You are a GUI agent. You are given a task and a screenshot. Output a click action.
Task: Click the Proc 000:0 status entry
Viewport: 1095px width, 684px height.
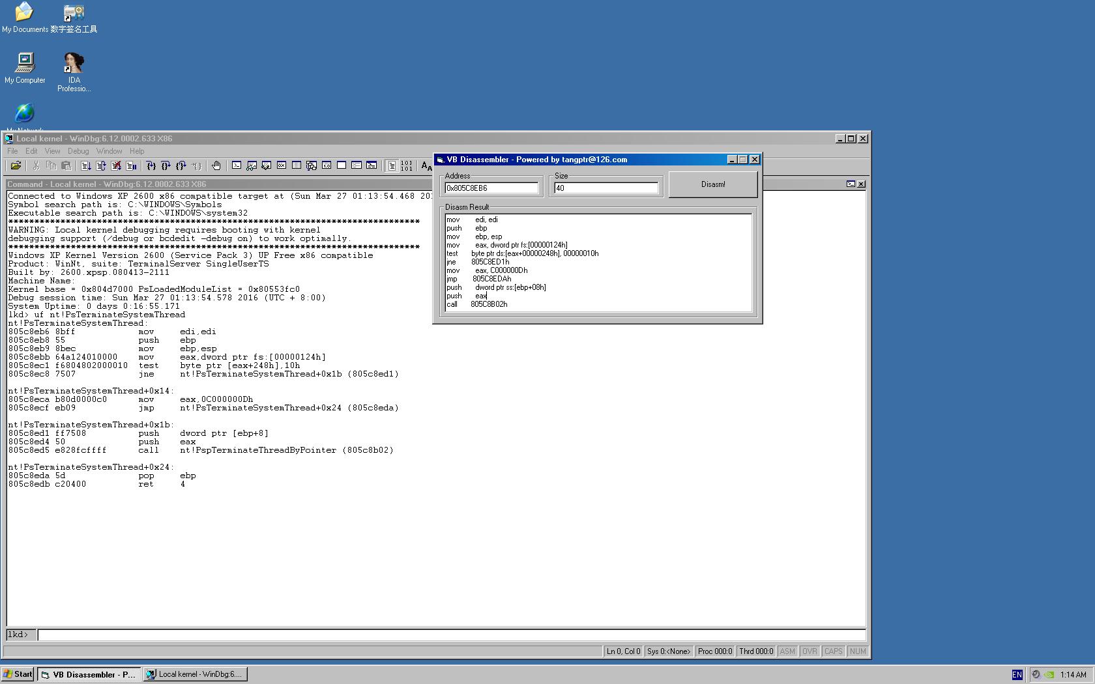(715, 651)
